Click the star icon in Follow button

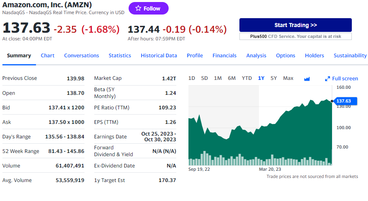click(x=138, y=8)
